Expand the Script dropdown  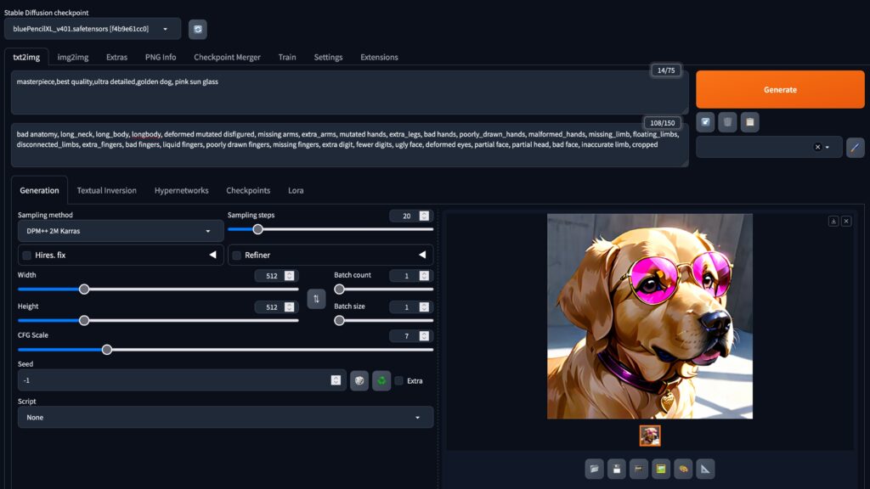(225, 418)
